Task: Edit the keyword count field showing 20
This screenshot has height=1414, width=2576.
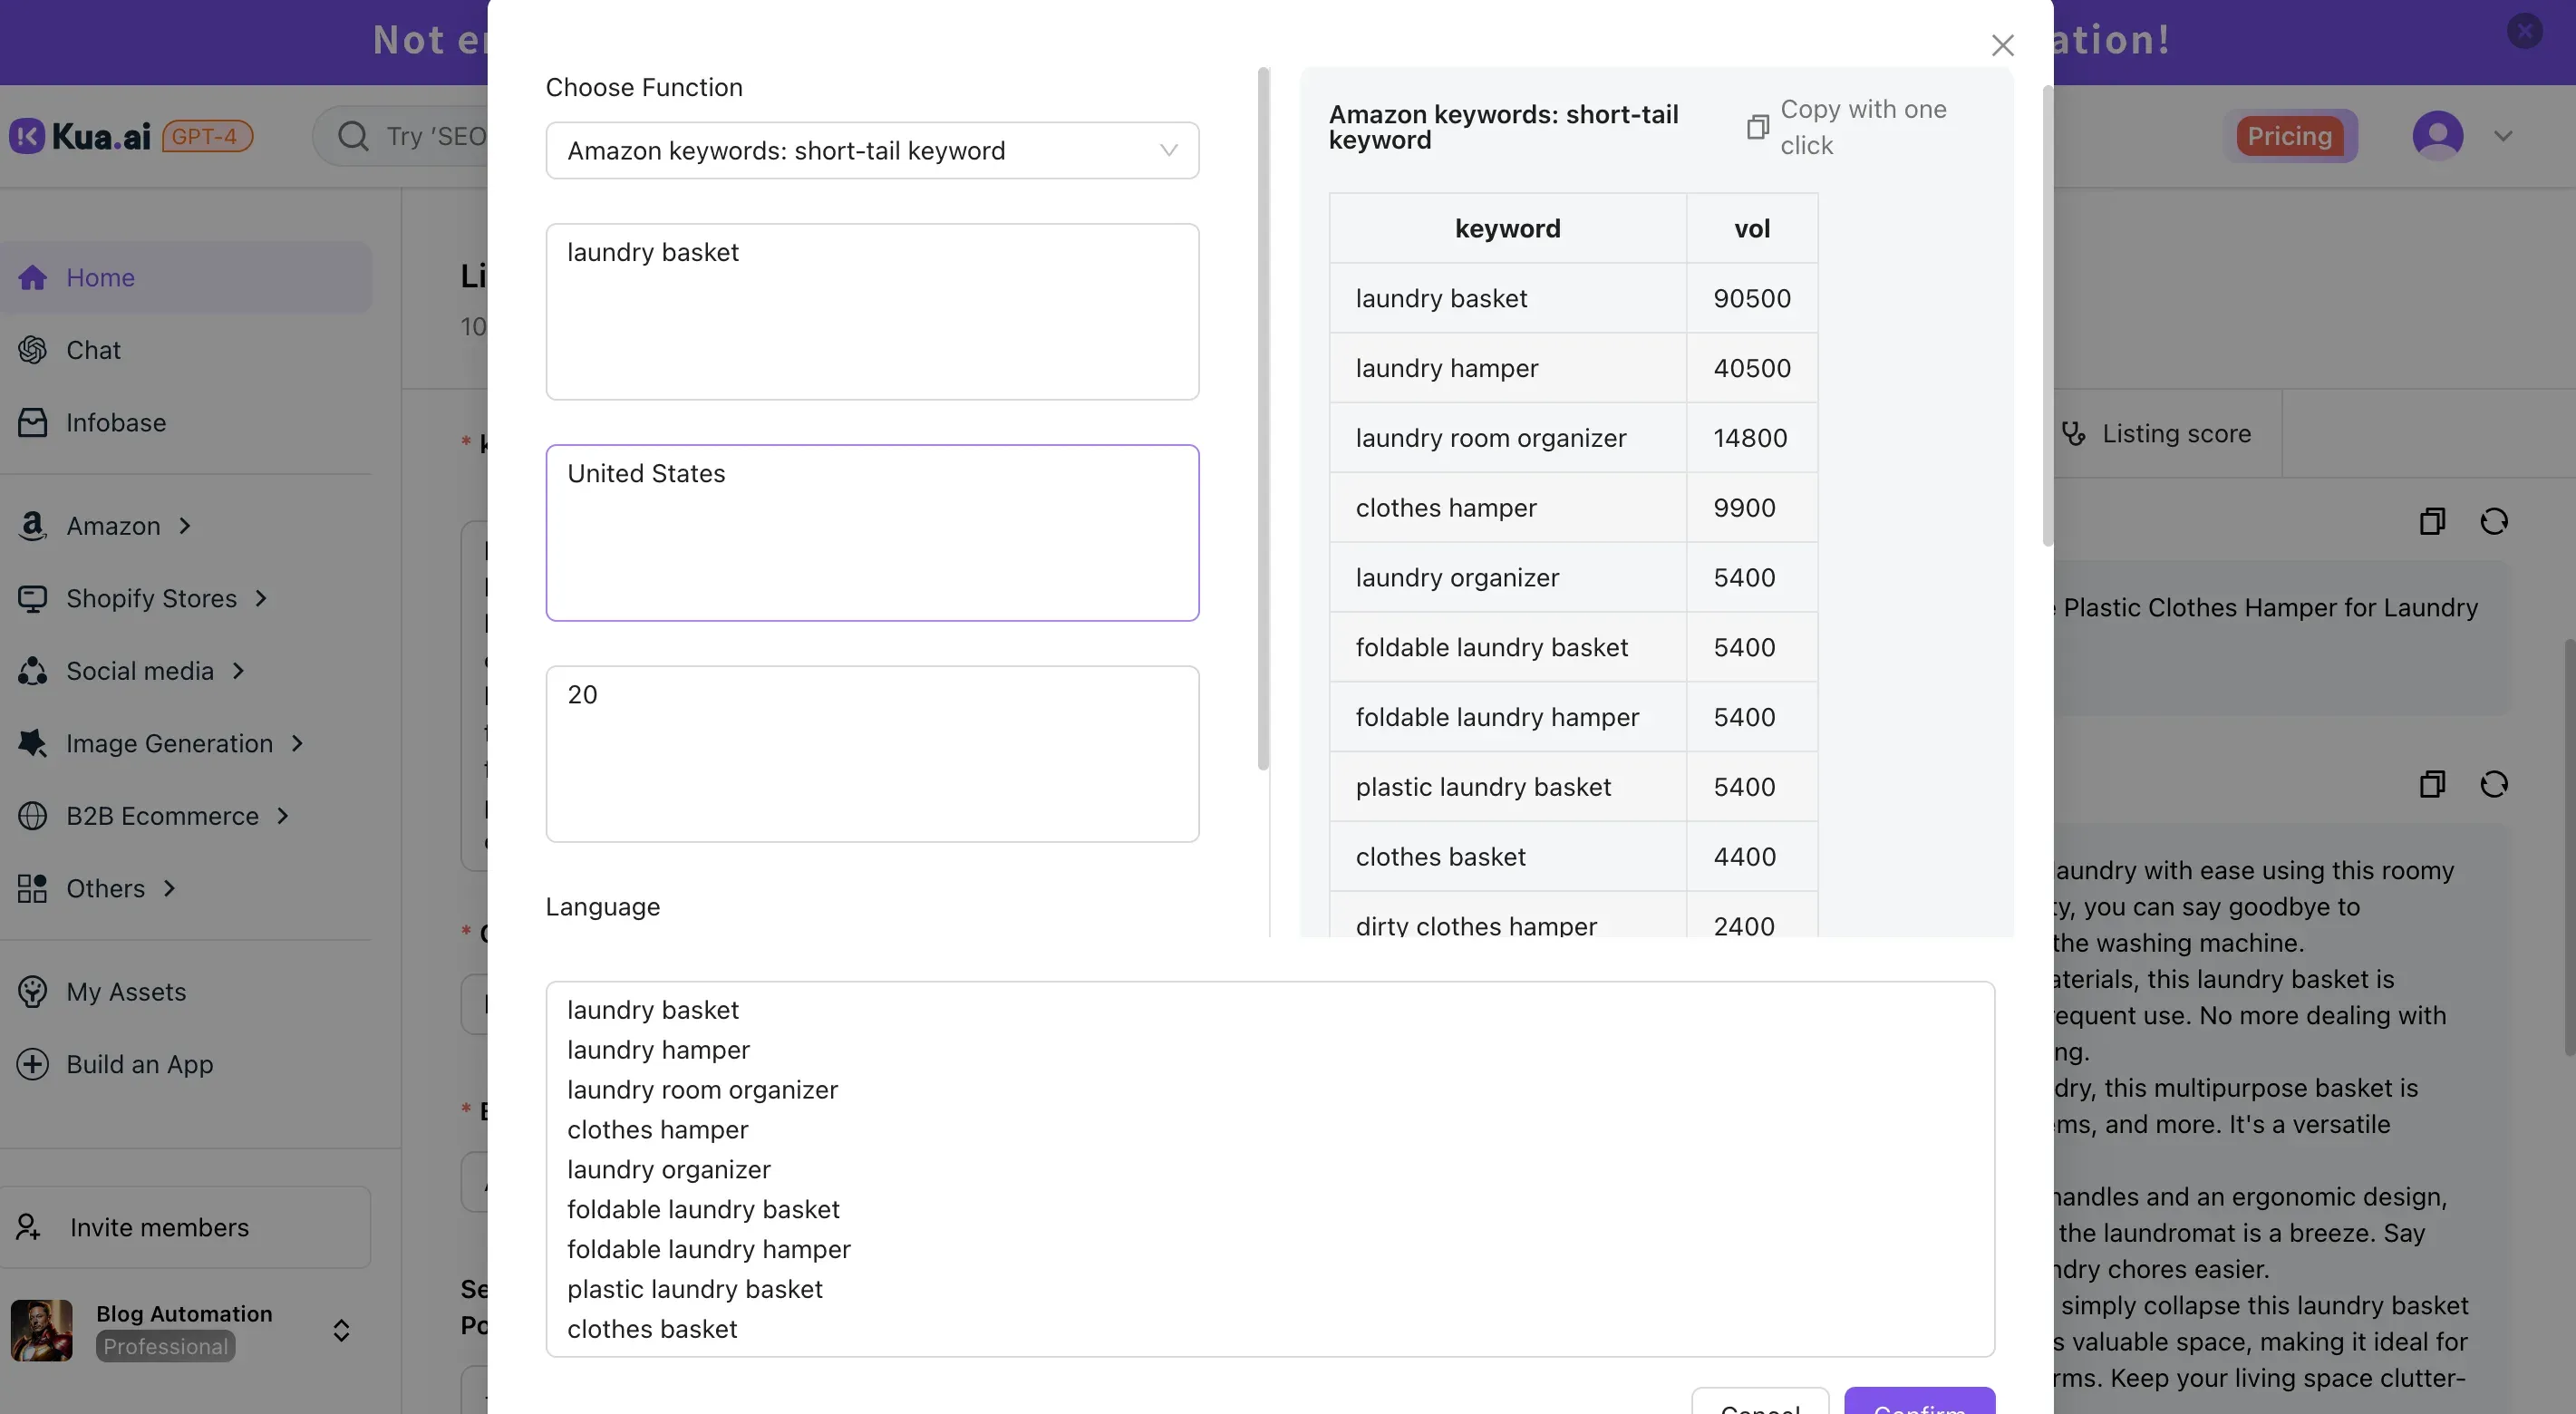Action: pyautogui.click(x=871, y=754)
